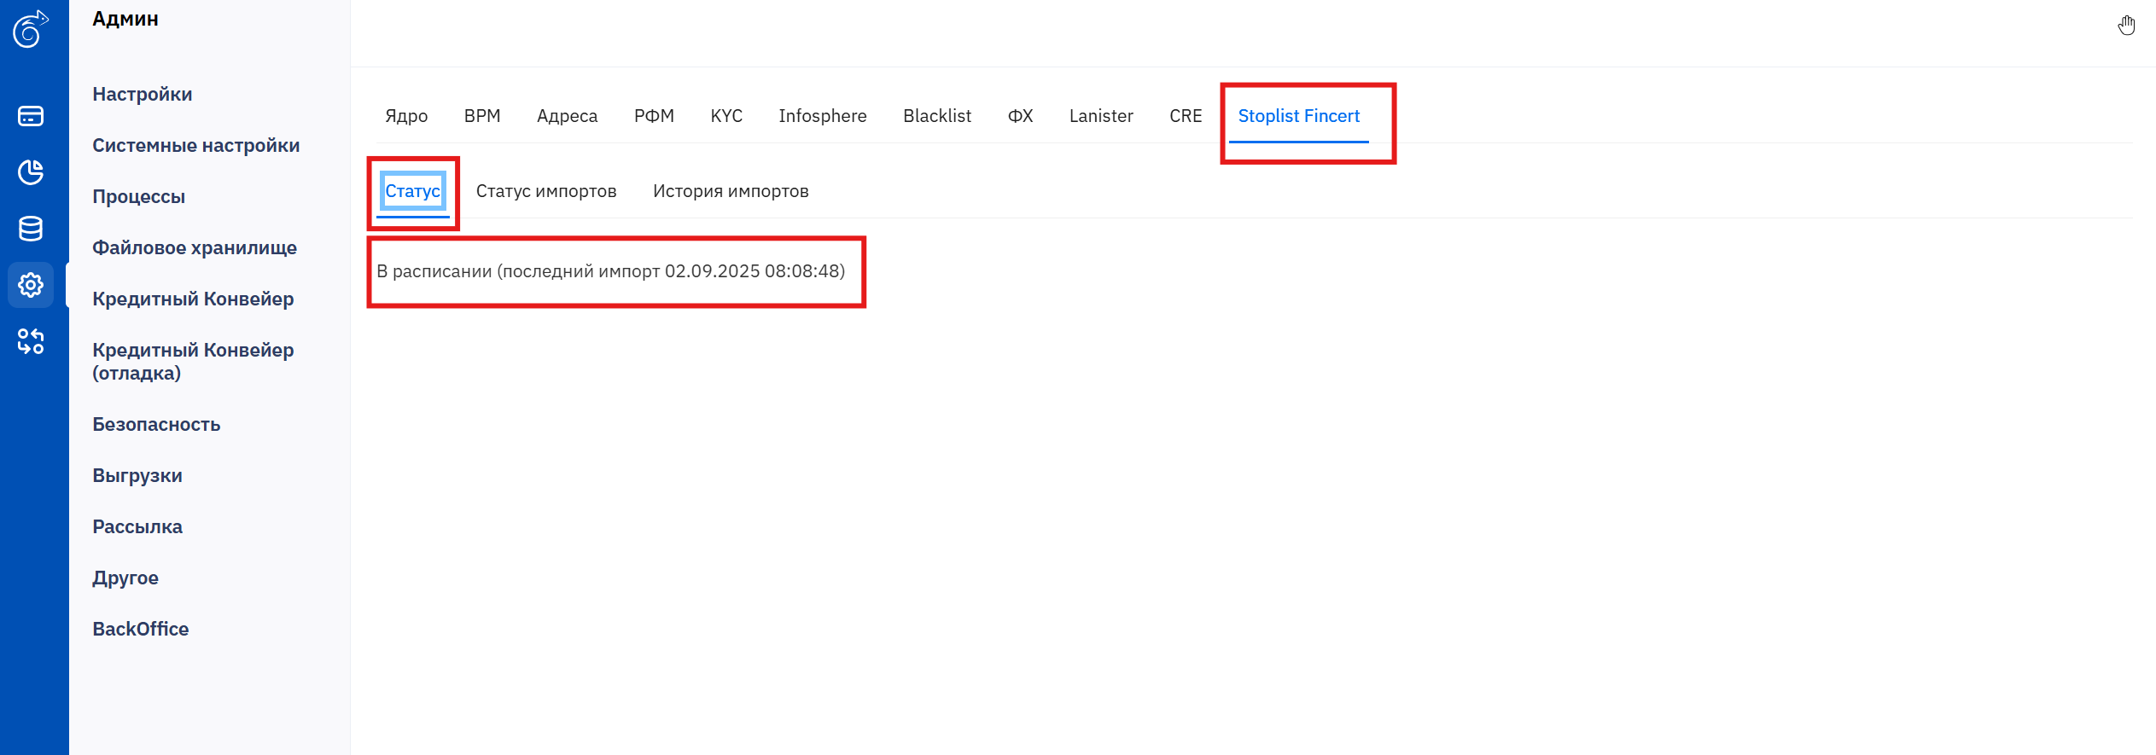Switch to the Lanister tab
The width and height of the screenshot is (2156, 755).
point(1101,116)
